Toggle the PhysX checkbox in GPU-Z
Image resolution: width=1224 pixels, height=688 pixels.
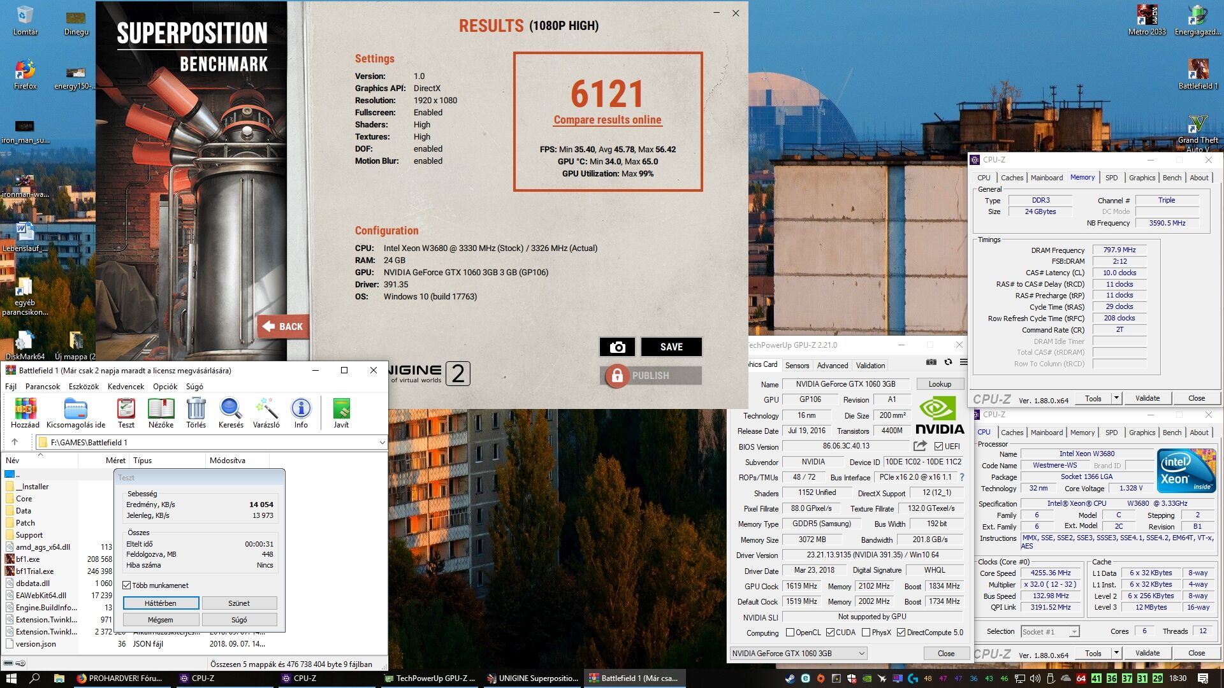click(866, 633)
